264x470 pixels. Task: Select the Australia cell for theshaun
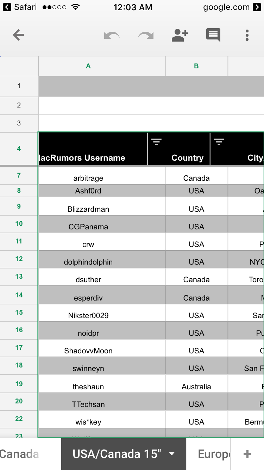point(196,384)
